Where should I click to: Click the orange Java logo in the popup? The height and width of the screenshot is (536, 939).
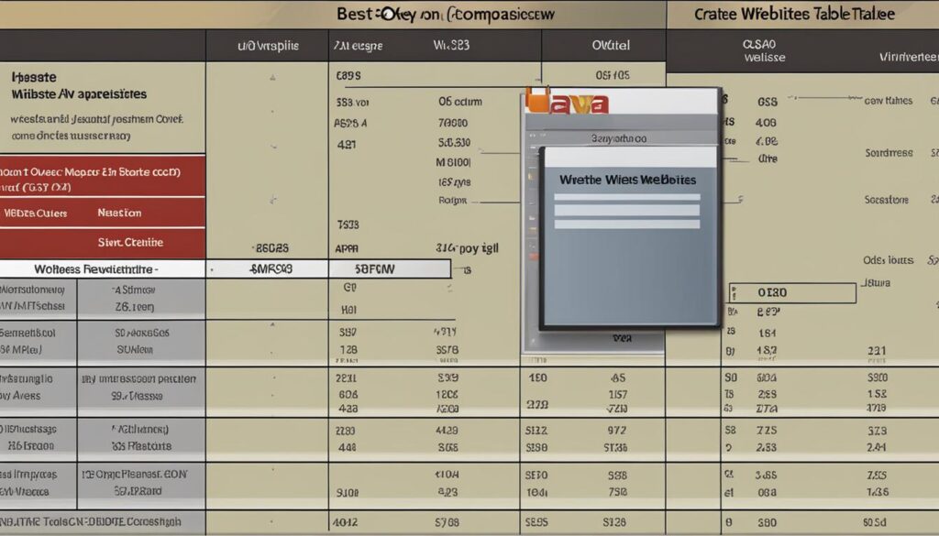pos(568,102)
